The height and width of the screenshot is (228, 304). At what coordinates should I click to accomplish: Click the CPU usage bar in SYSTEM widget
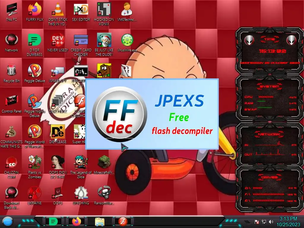[x=266, y=97]
